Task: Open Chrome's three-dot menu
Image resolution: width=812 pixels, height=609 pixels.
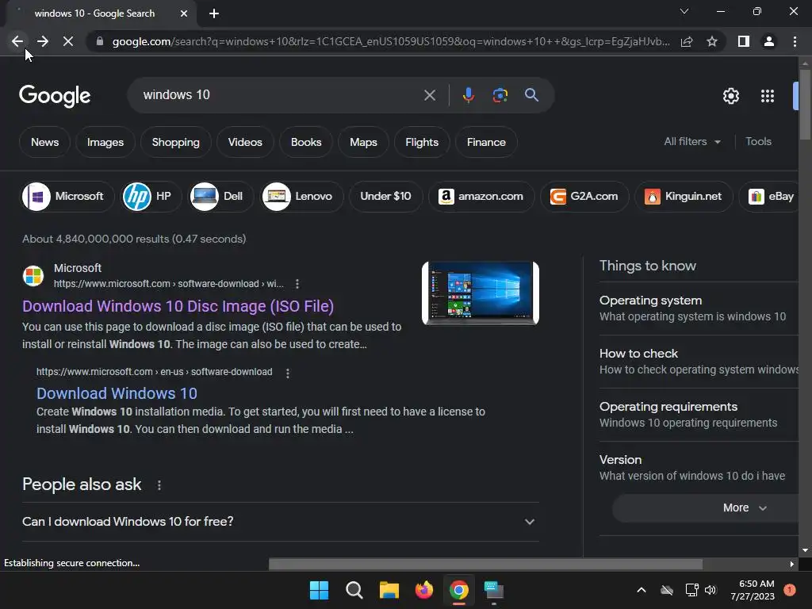Action: [795, 41]
